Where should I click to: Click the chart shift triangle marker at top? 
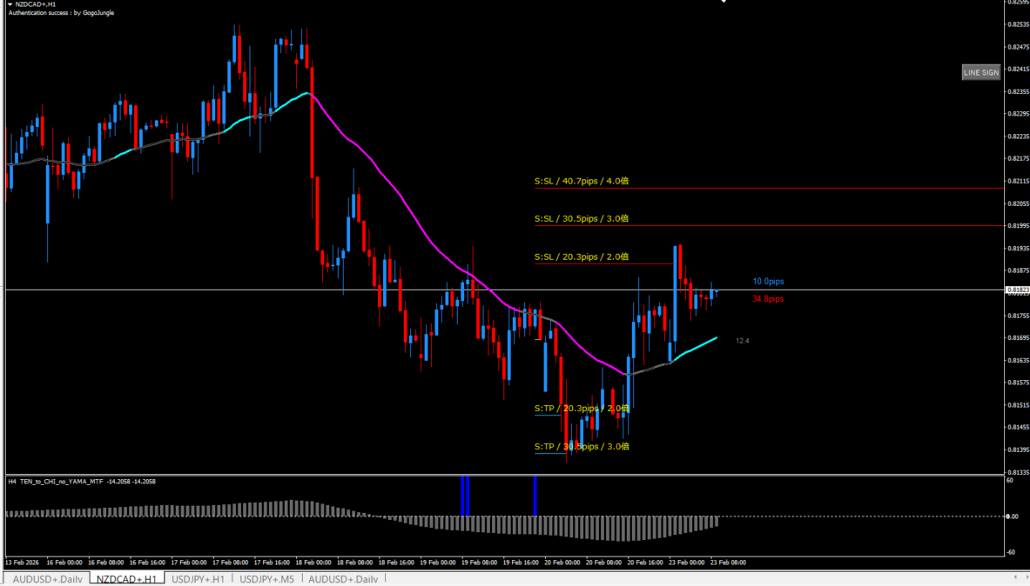coord(723,3)
